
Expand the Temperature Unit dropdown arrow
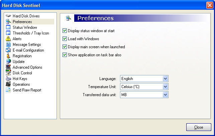[x=166, y=87]
